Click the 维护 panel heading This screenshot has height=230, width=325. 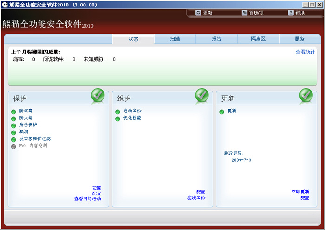pos(124,99)
